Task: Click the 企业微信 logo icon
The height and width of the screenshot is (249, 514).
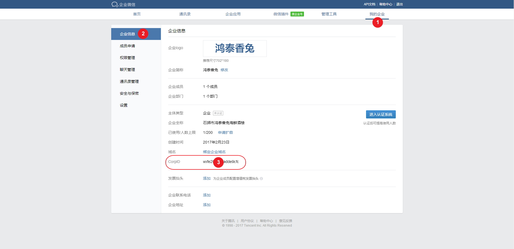Action: click(x=115, y=4)
